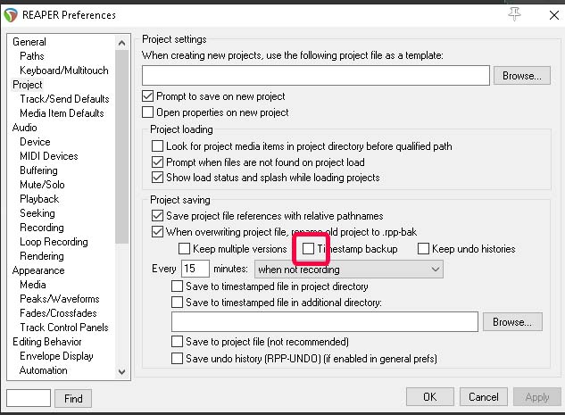Select Editing Behavior category
Viewport: 565px width, 415px height.
tap(47, 342)
